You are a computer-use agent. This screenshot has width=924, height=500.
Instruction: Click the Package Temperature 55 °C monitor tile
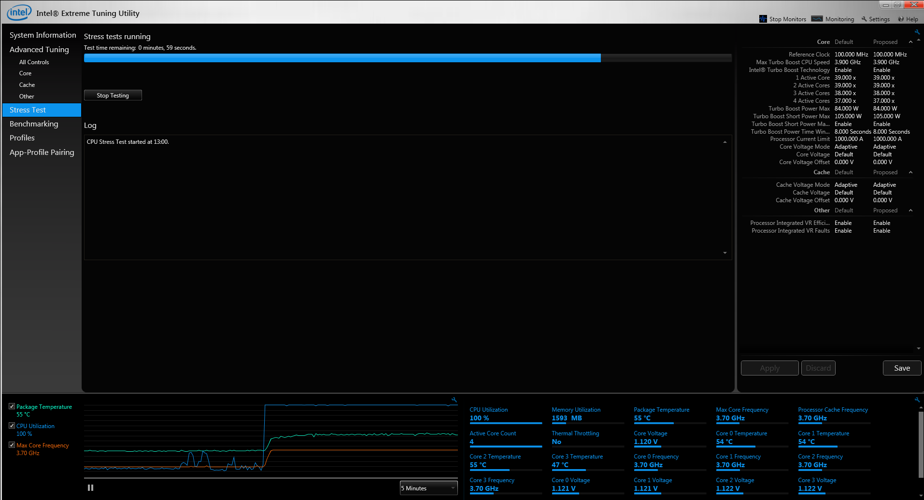tap(670, 415)
